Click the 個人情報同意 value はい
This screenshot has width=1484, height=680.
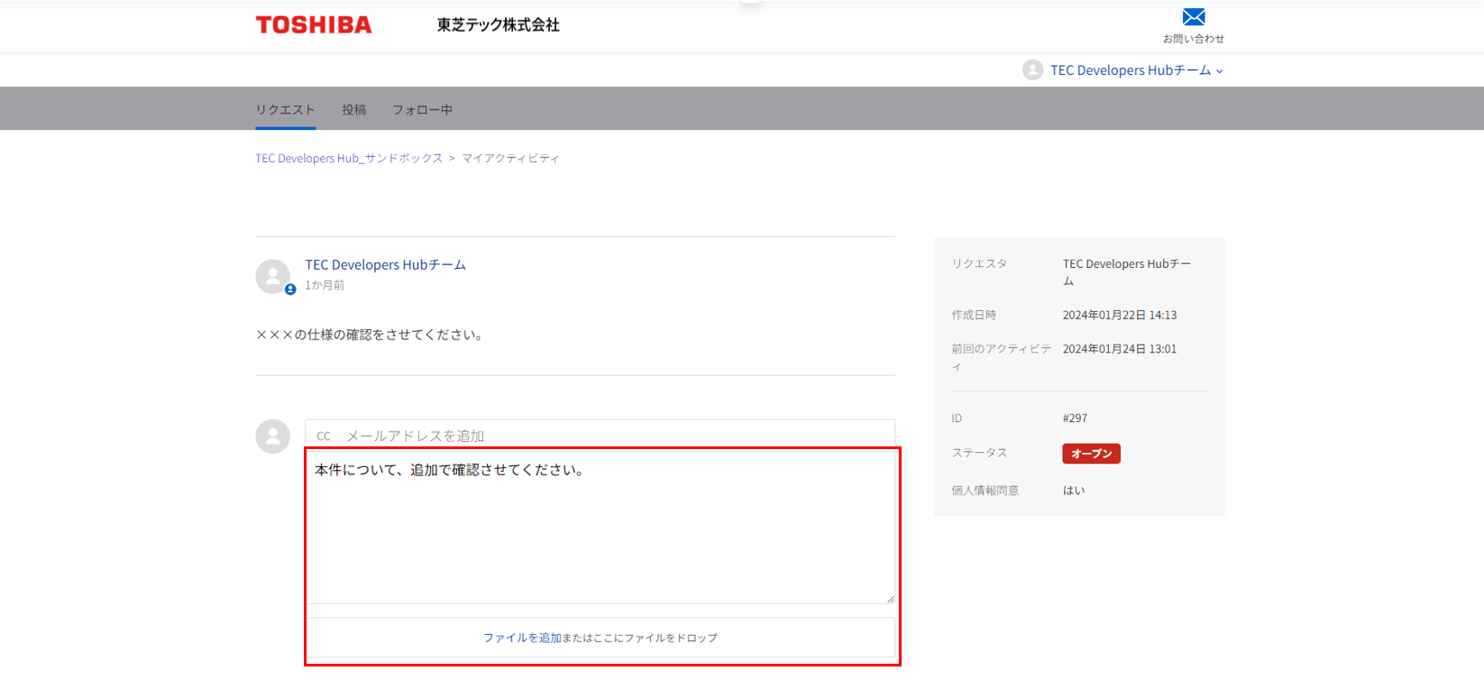tap(1074, 491)
